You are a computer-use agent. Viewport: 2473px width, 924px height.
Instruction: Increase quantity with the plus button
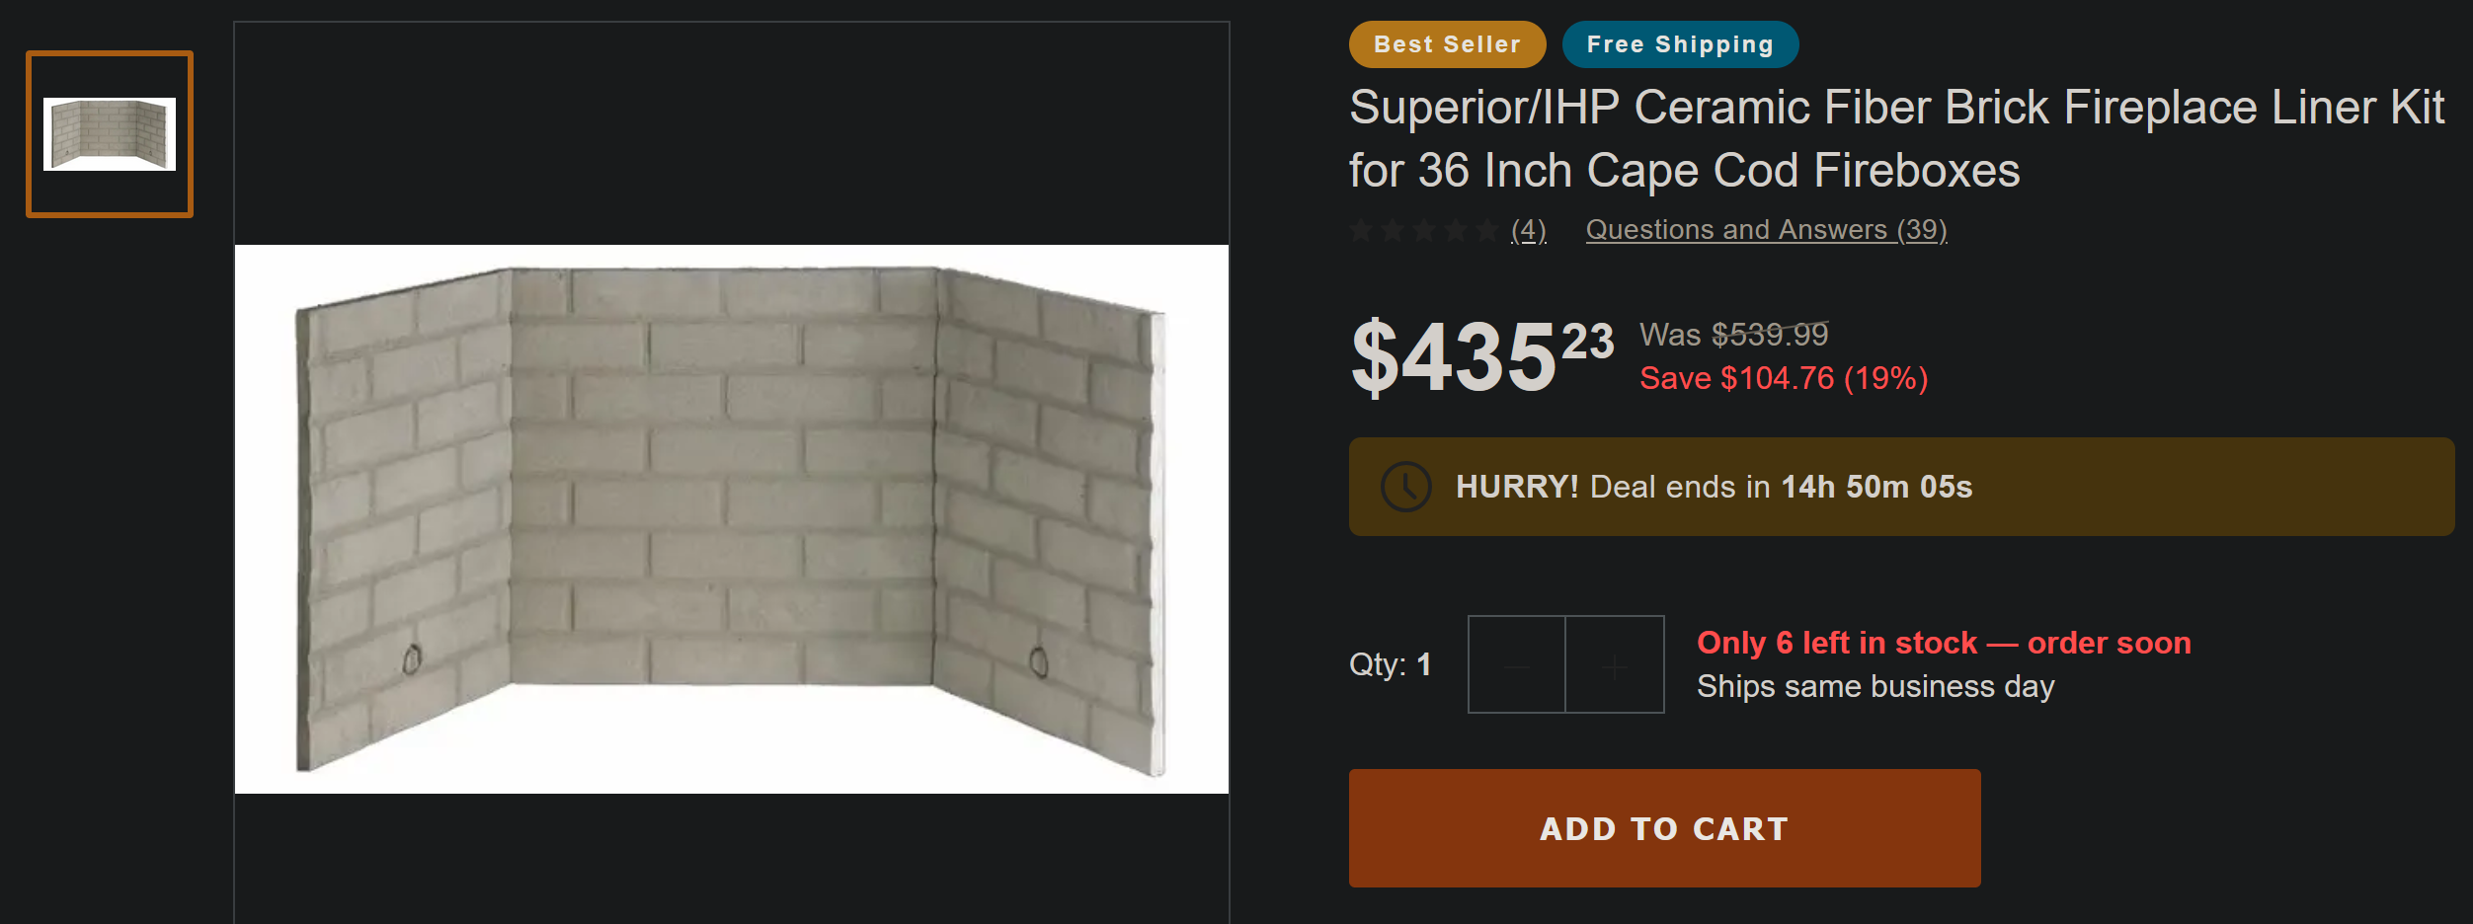pos(1615,665)
